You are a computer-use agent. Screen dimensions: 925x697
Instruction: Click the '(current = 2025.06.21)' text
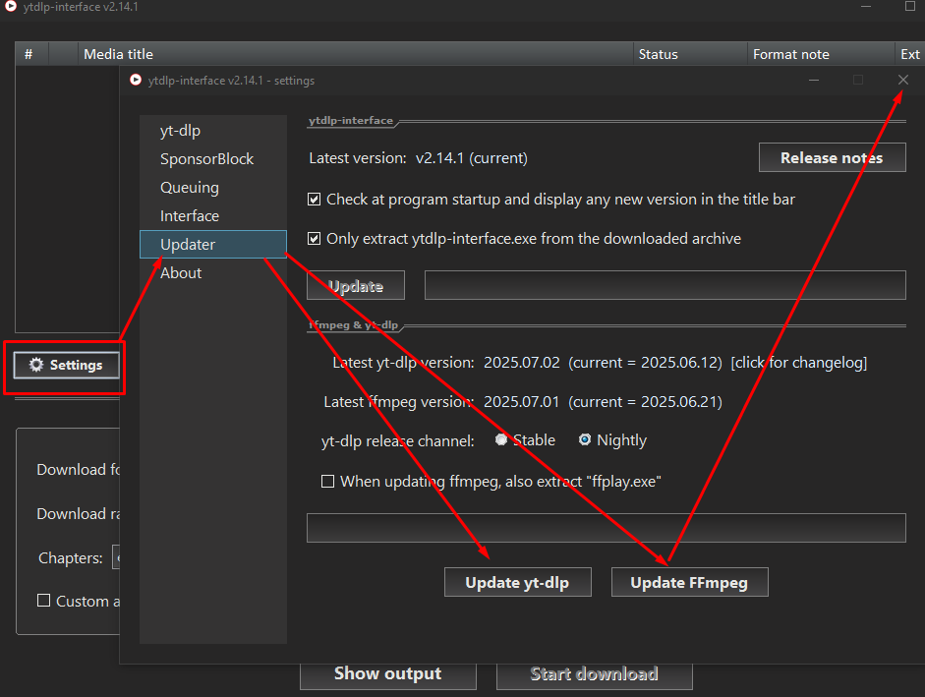click(x=646, y=402)
